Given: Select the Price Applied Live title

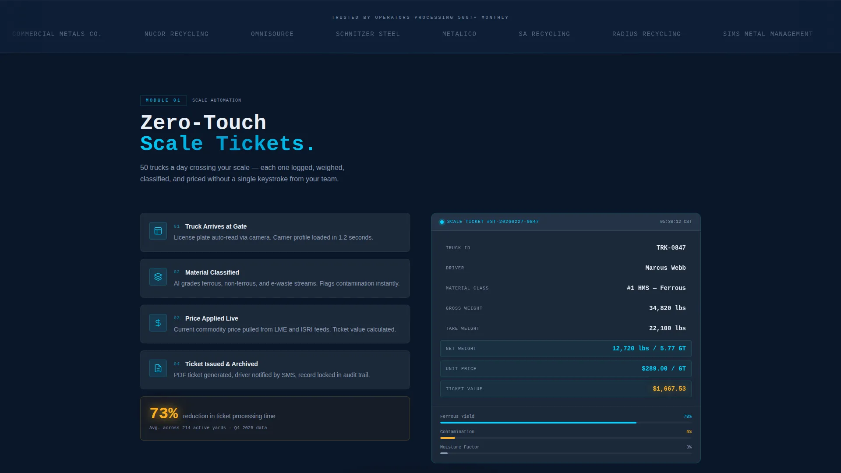Looking at the screenshot, I should [212, 318].
